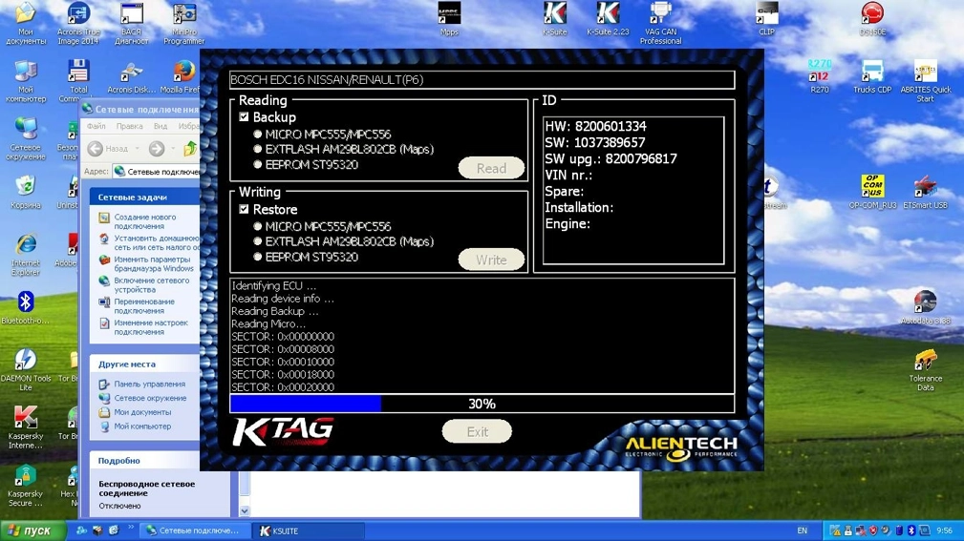
Task: Switch to Сетевые подключения taskbar button
Action: coord(196,531)
